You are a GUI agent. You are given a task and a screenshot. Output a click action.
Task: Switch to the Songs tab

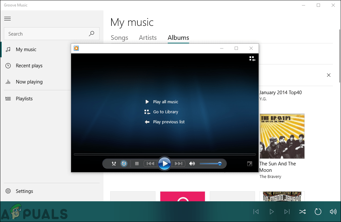tap(119, 38)
